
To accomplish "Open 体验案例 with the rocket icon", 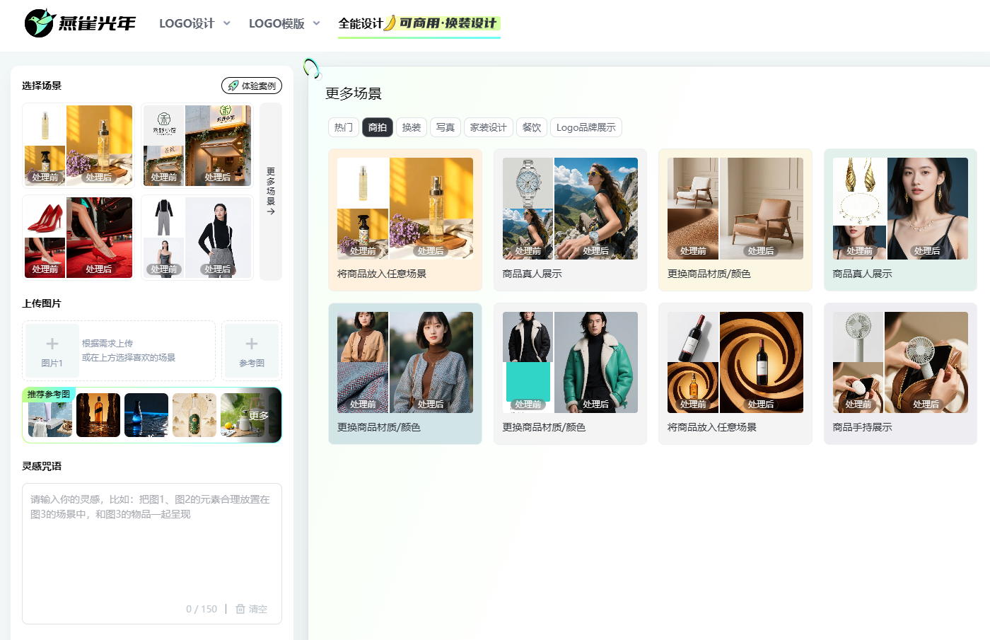I will [x=252, y=86].
